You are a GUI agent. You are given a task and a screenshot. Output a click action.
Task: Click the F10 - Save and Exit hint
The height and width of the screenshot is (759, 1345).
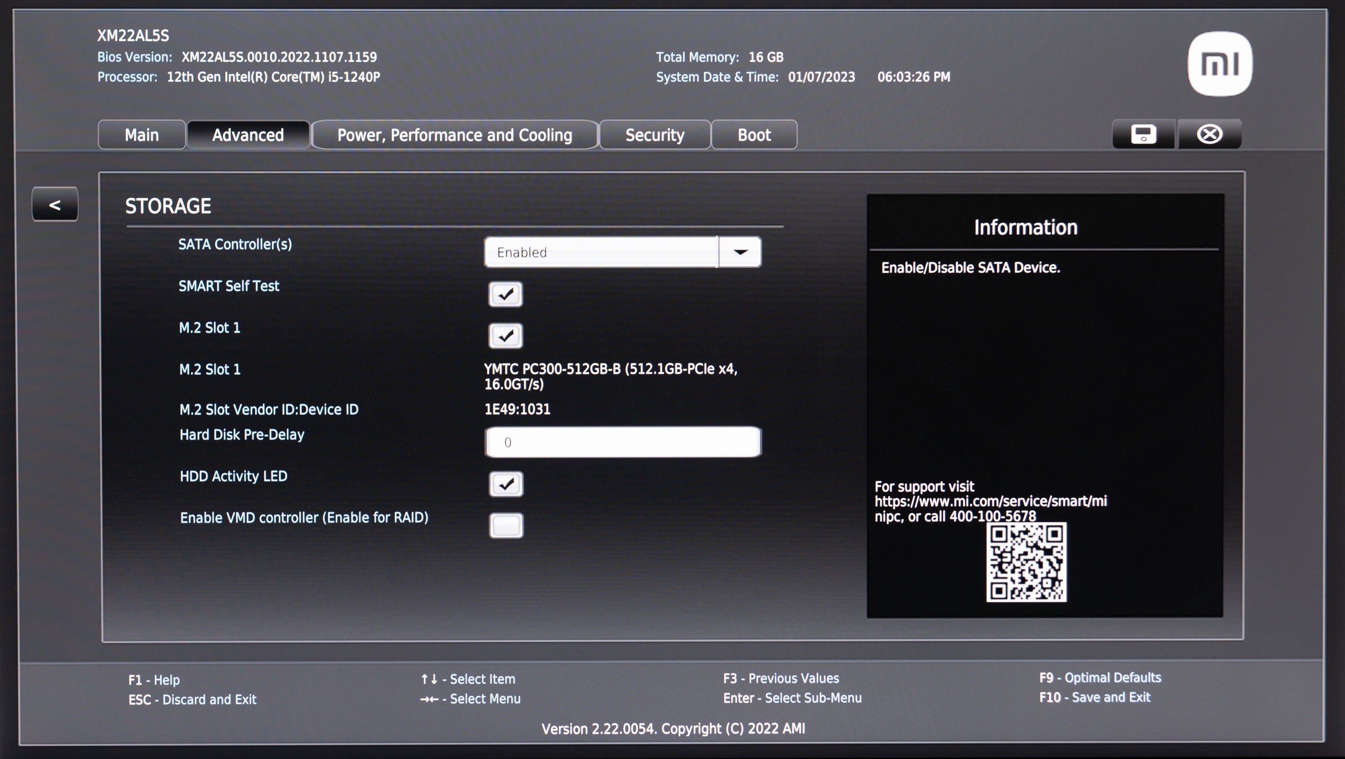click(1094, 697)
